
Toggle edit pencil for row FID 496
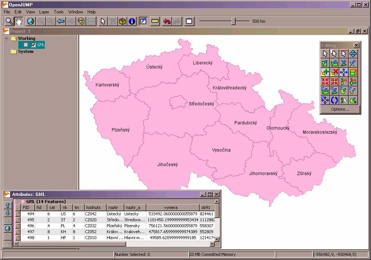tap(18, 226)
